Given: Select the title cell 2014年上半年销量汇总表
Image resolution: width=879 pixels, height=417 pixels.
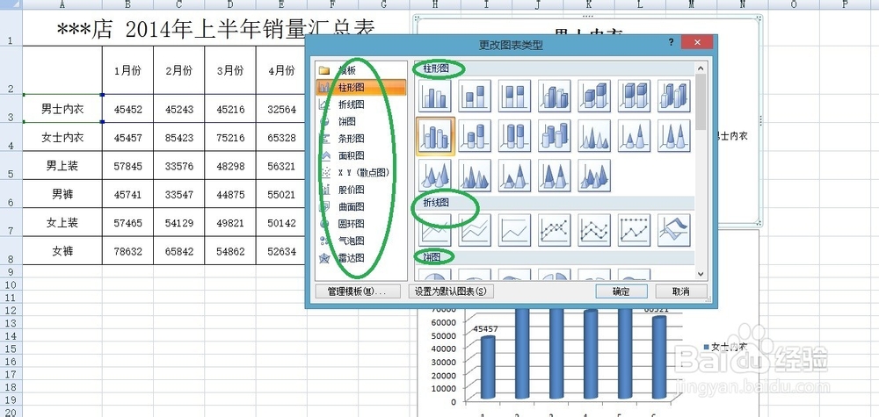Looking at the screenshot, I should click(x=216, y=28).
